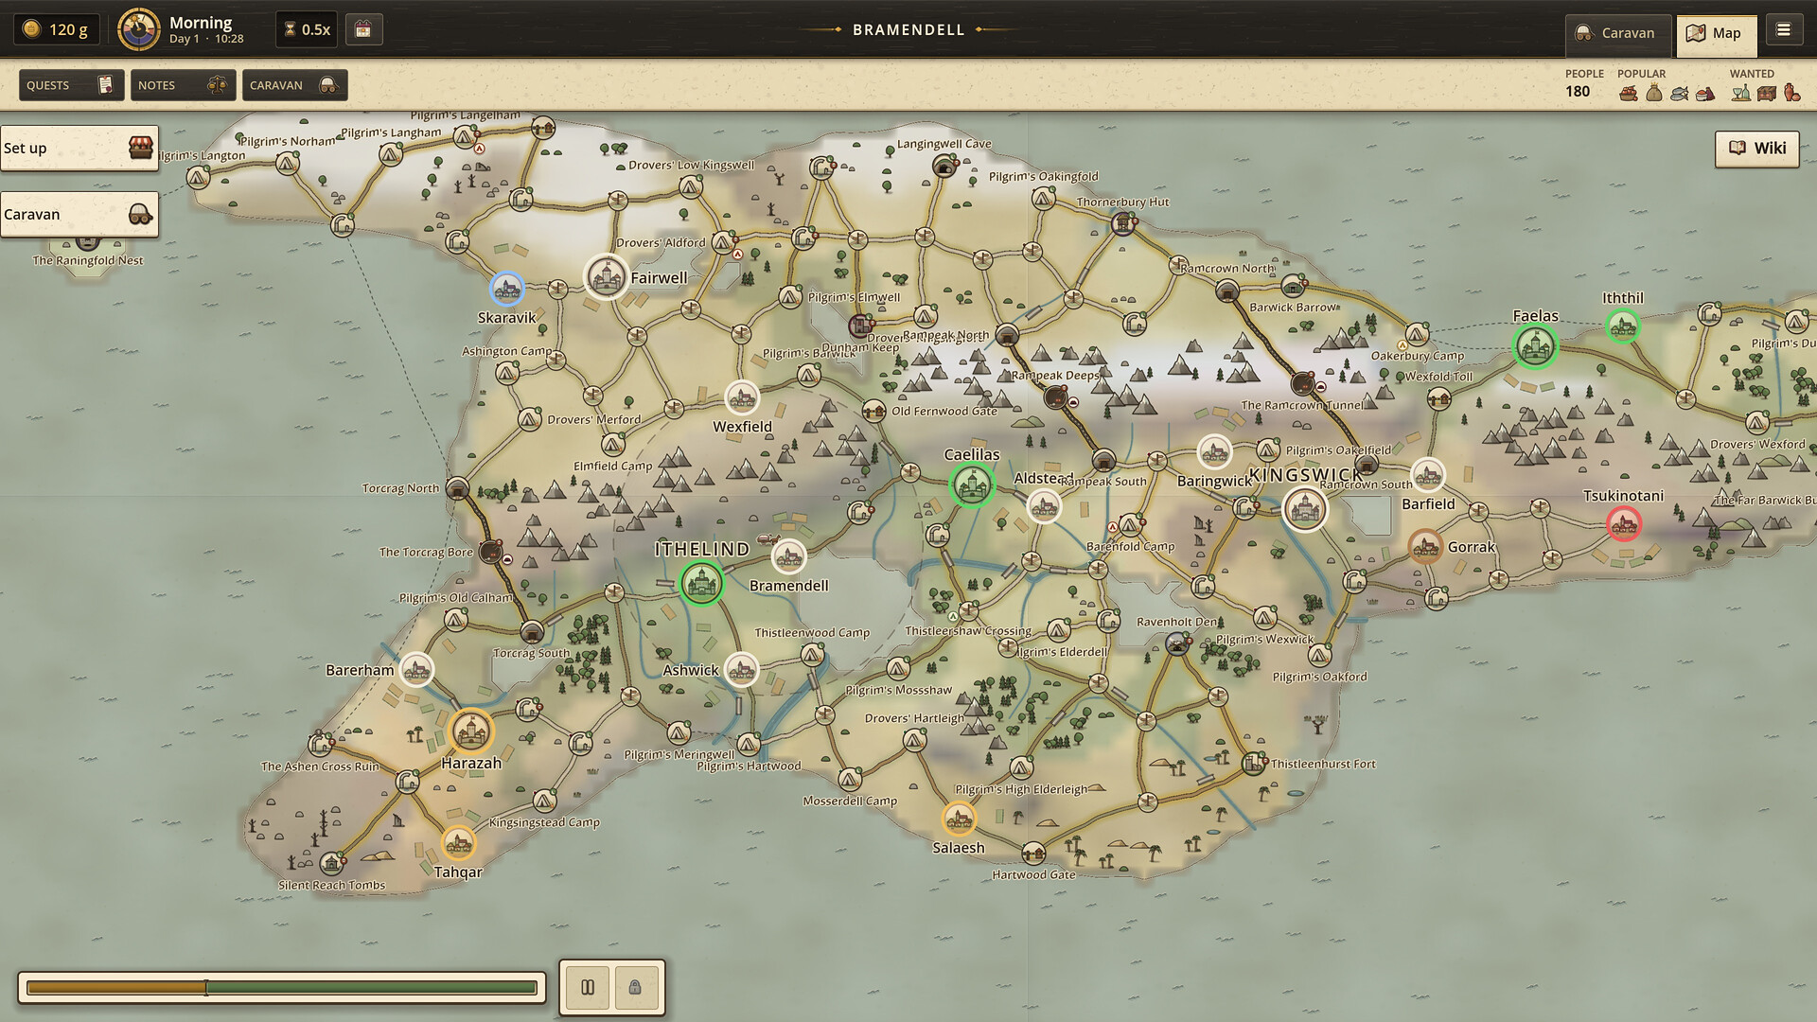Open the Notes panel
This screenshot has width=1817, height=1022.
pos(183,85)
